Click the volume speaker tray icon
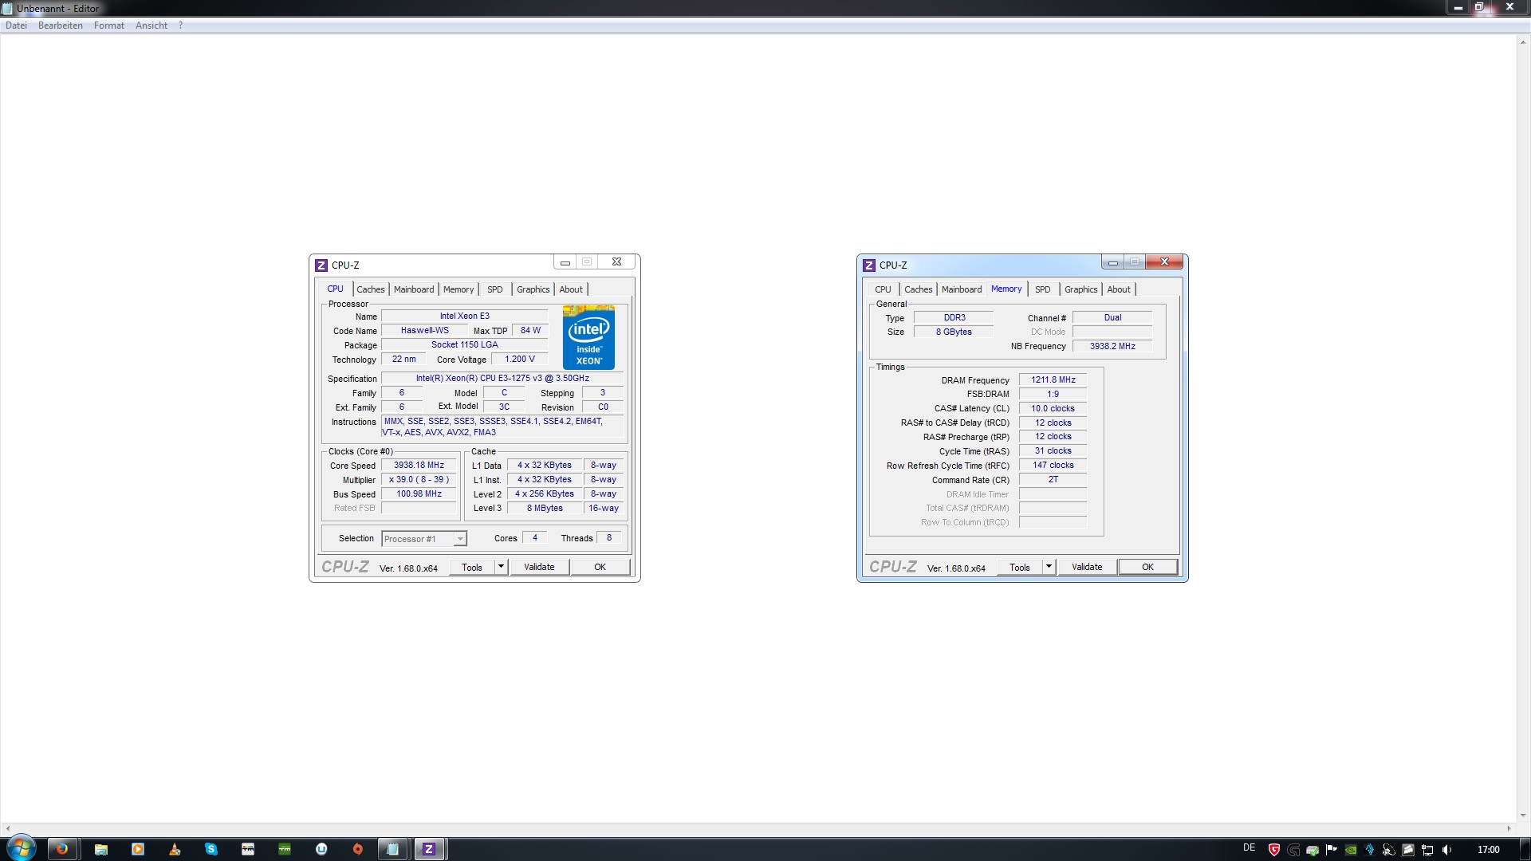The width and height of the screenshot is (1531, 861). coord(1447,850)
